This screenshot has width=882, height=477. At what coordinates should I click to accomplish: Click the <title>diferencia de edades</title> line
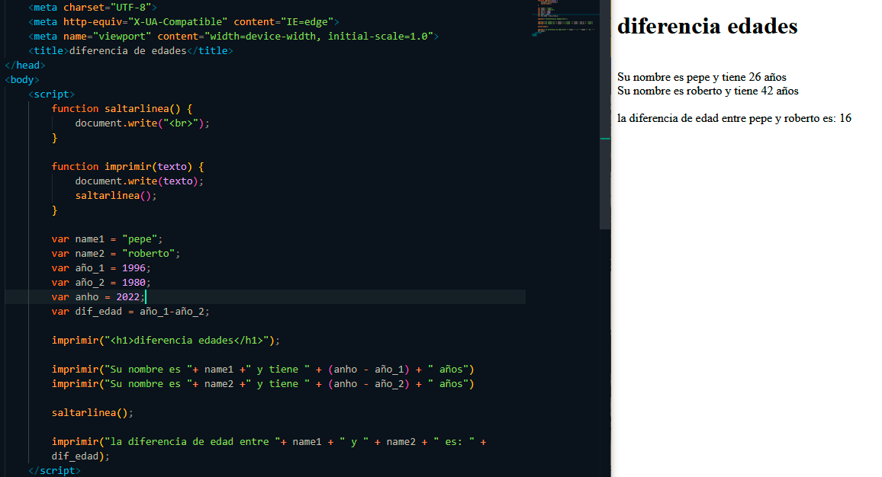(130, 50)
